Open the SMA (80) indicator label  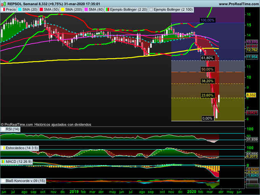point(94,10)
